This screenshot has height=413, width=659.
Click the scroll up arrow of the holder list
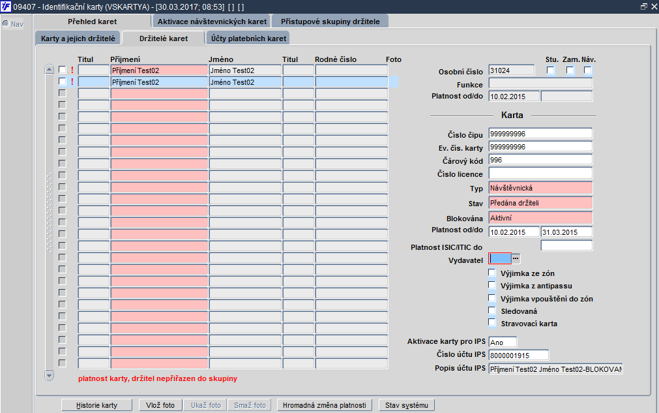(49, 69)
